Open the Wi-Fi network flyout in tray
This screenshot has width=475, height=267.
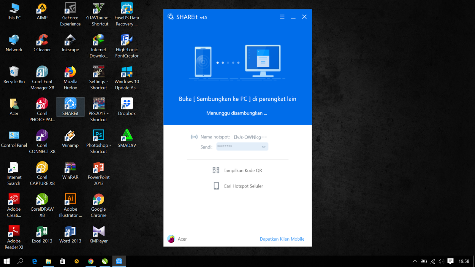pyautogui.click(x=433, y=261)
